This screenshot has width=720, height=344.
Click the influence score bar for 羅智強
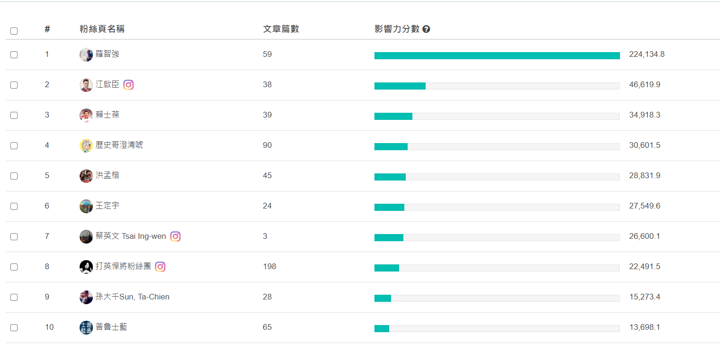pyautogui.click(x=497, y=55)
